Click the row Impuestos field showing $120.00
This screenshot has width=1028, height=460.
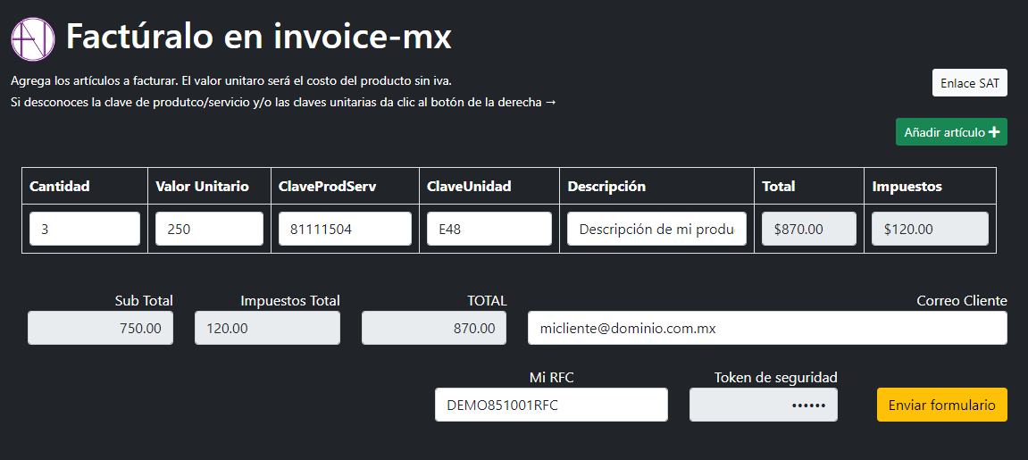[x=929, y=229]
